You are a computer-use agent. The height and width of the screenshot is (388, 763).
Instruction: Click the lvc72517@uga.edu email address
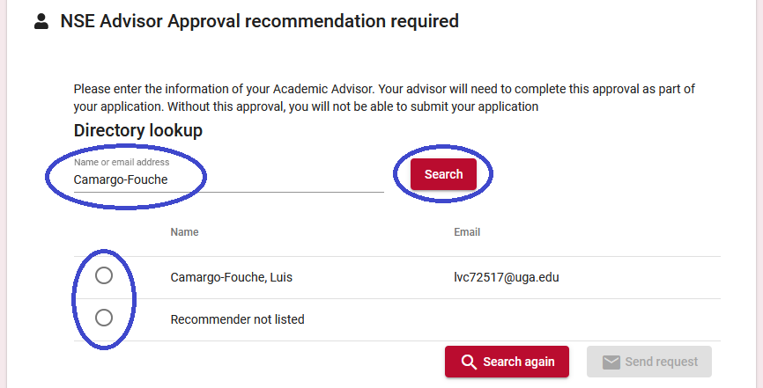507,278
